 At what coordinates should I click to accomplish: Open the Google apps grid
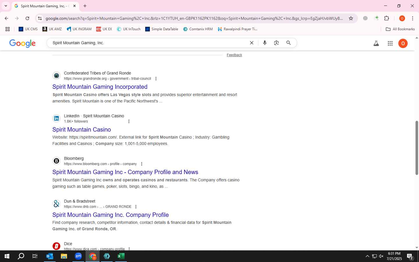390,43
